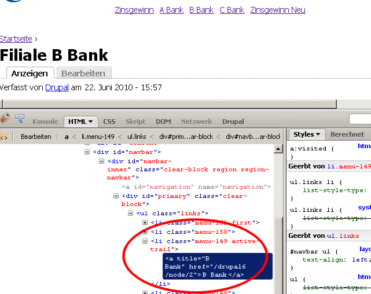Follow the Drupal author link
371x294 pixels.
[57, 87]
